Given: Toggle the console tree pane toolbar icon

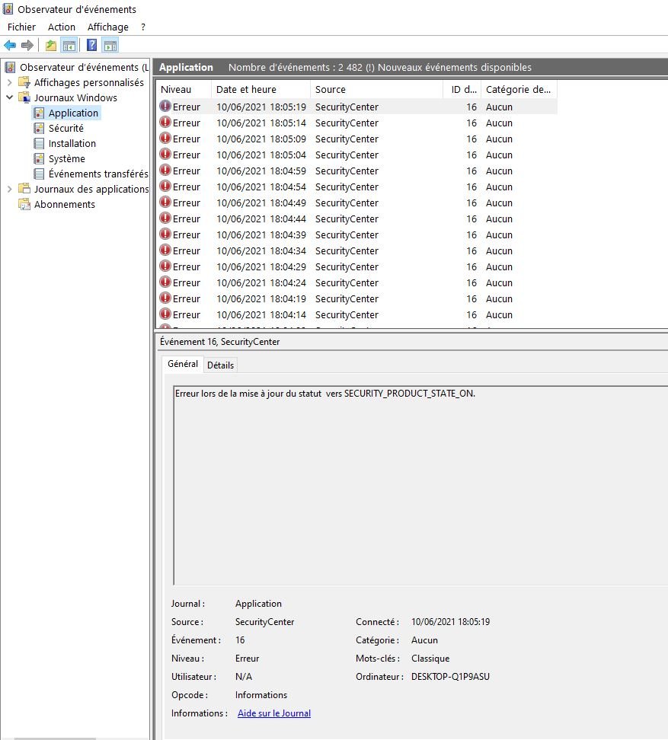Looking at the screenshot, I should click(69, 45).
